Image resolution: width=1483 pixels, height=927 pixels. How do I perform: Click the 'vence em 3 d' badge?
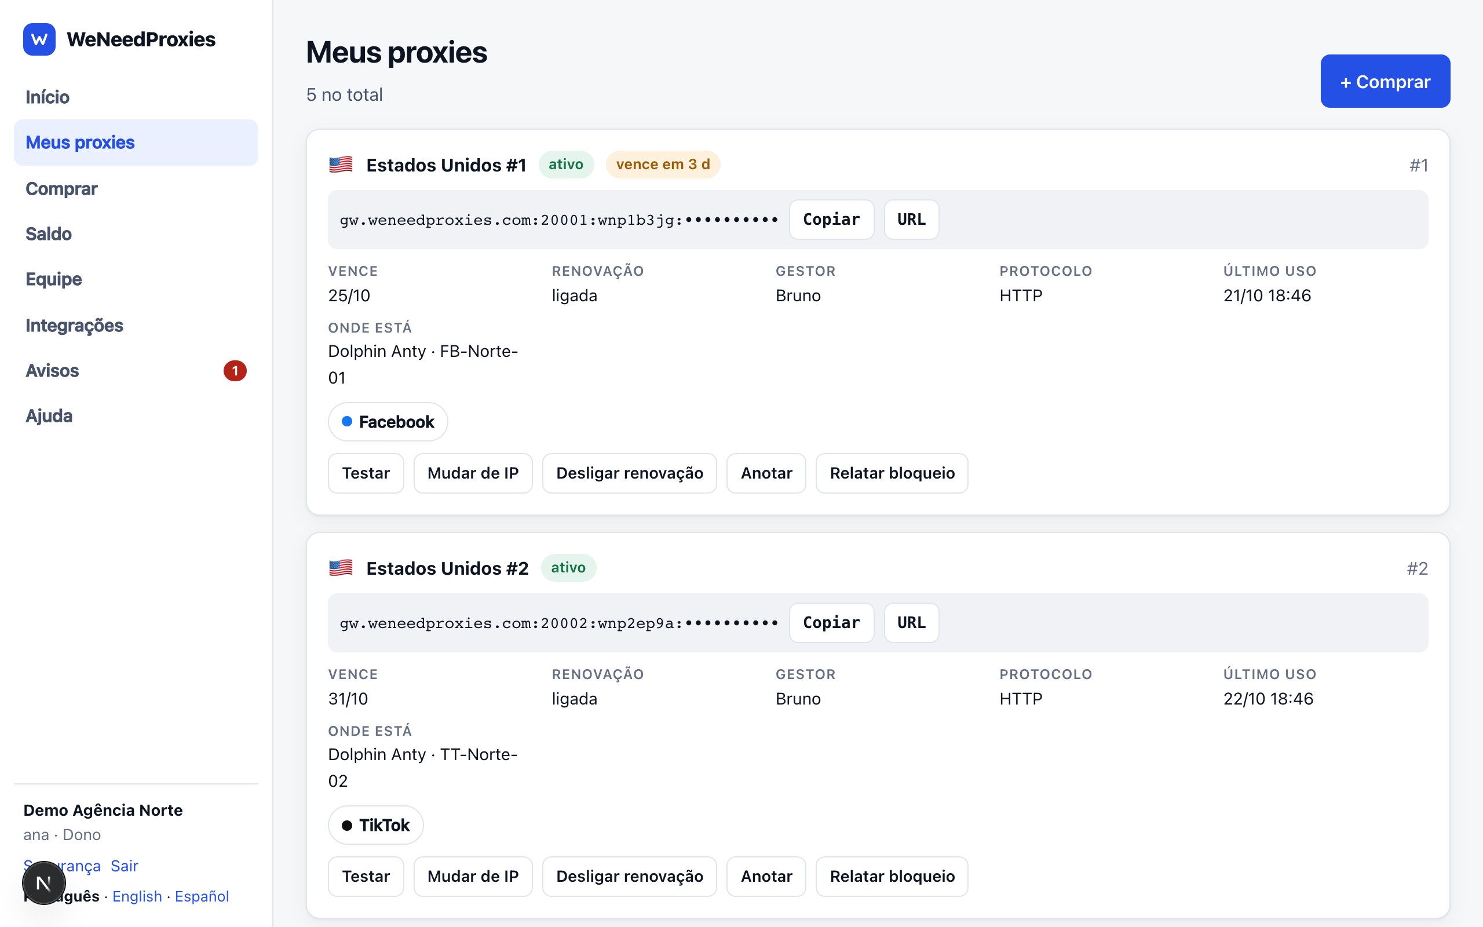pos(663,165)
